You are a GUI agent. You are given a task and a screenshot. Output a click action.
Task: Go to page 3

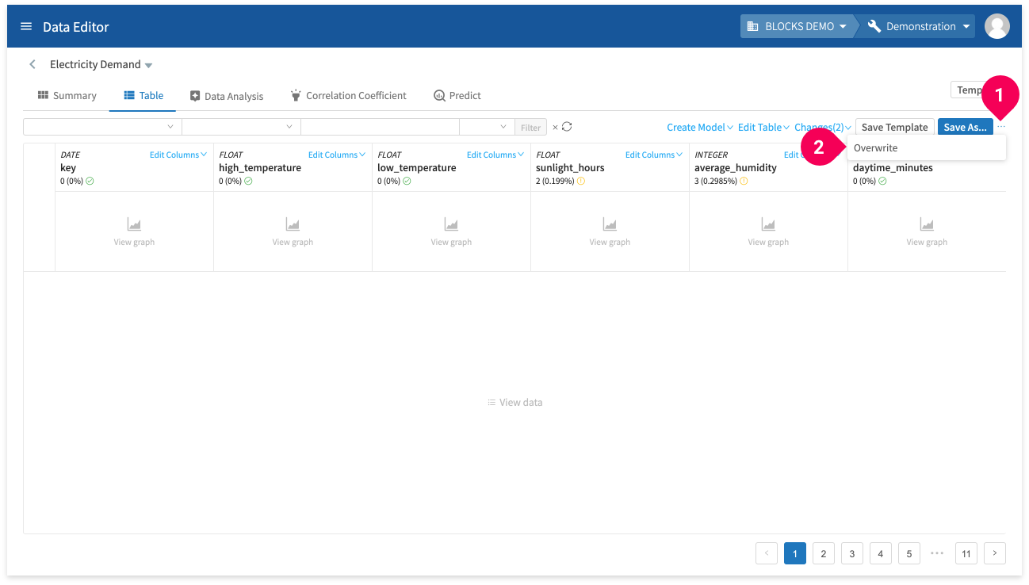[x=852, y=553]
